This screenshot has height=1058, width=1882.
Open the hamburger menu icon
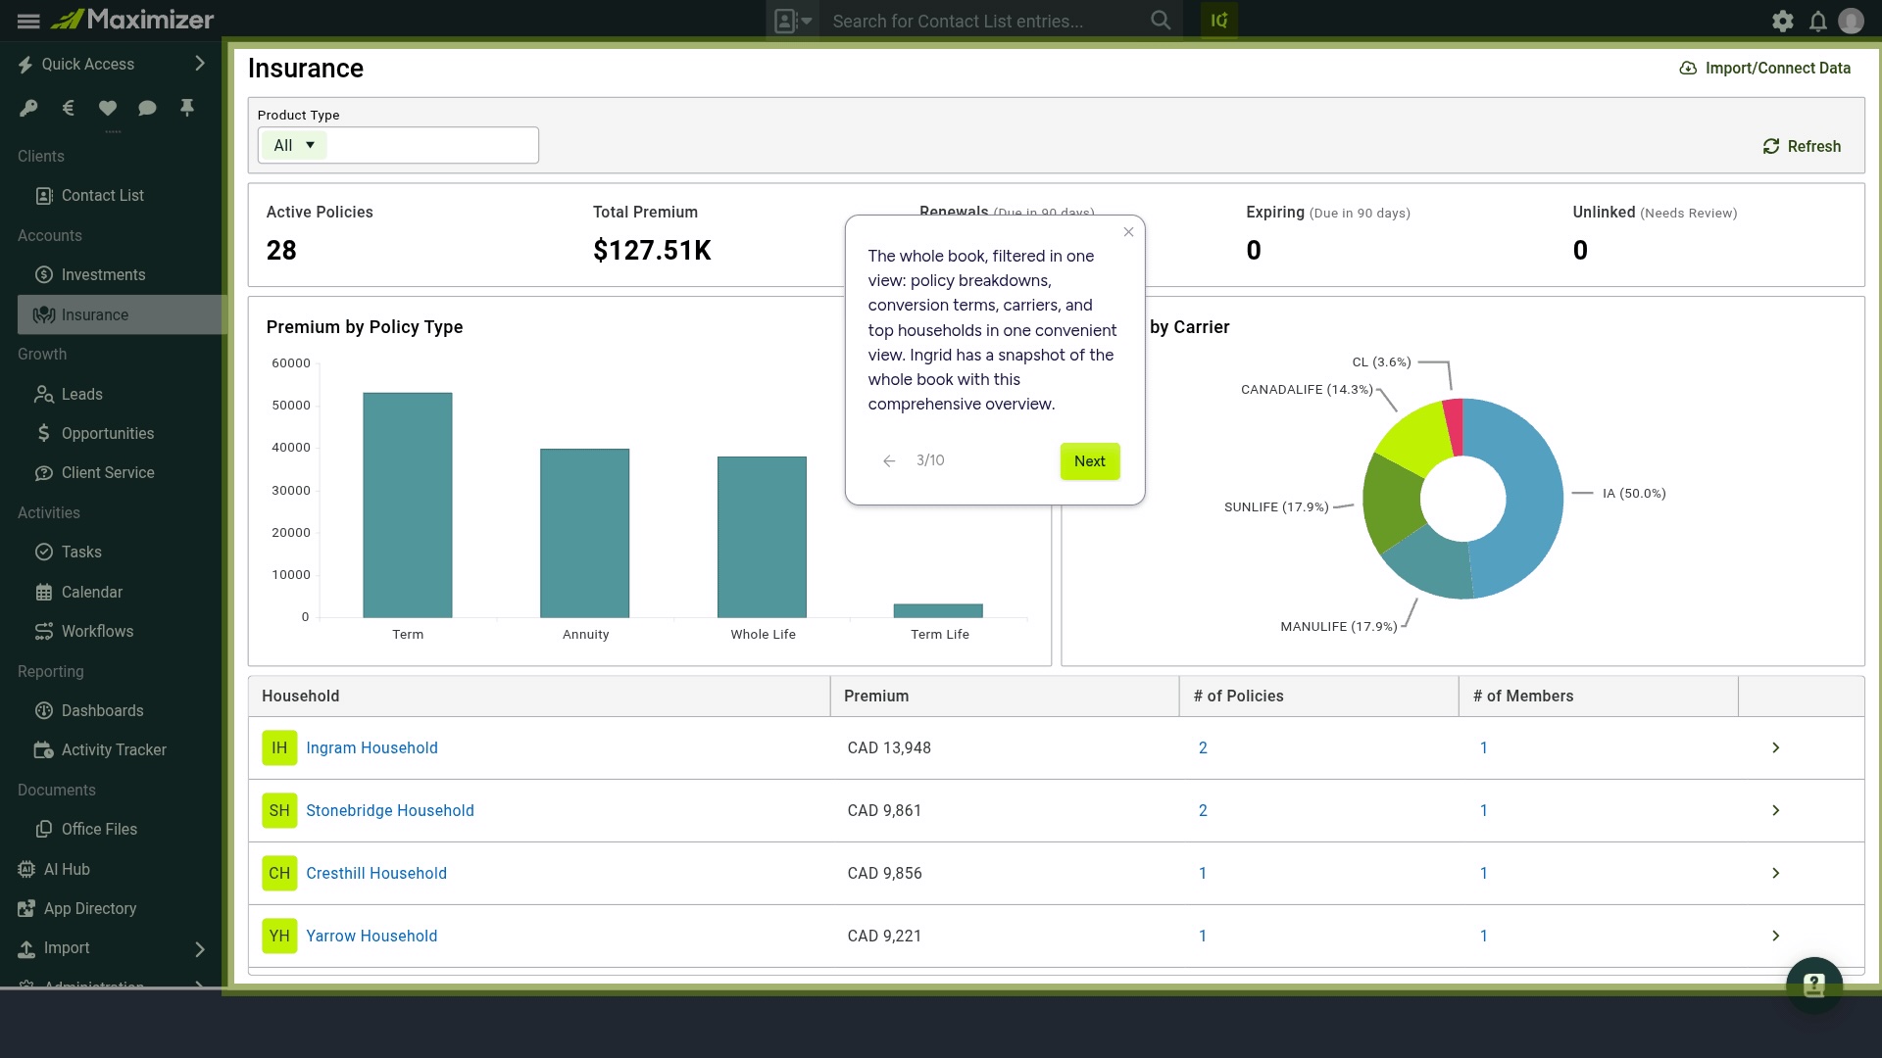coord(28,21)
